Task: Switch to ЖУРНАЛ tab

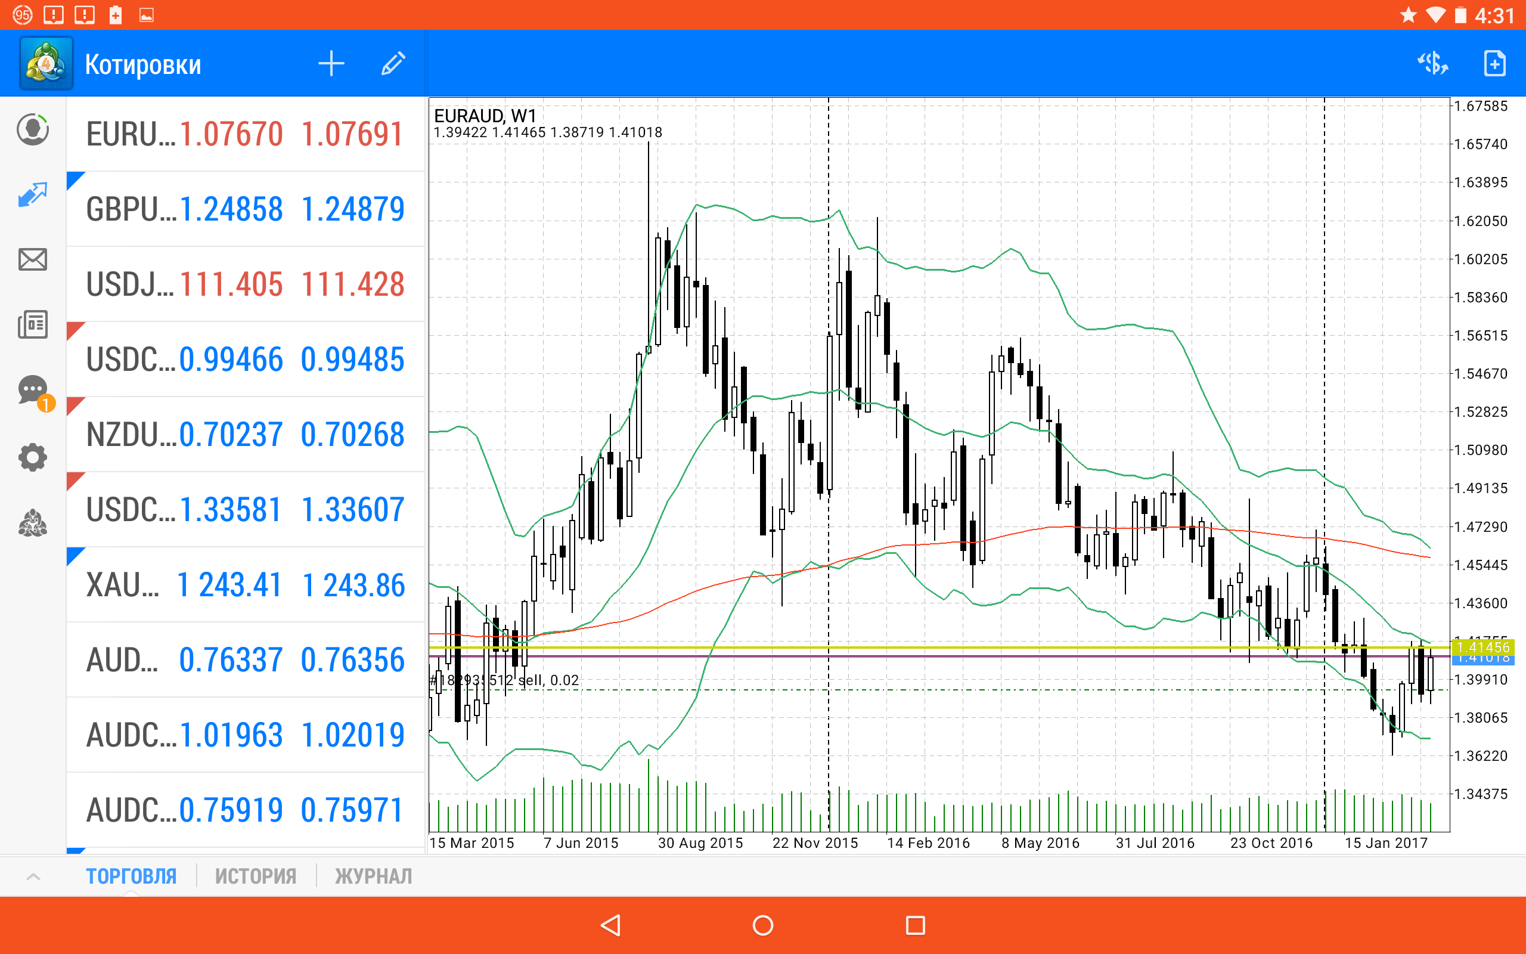Action: click(373, 876)
